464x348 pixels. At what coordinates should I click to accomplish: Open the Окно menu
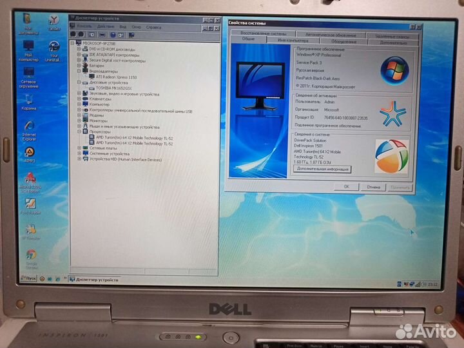pyautogui.click(x=136, y=27)
